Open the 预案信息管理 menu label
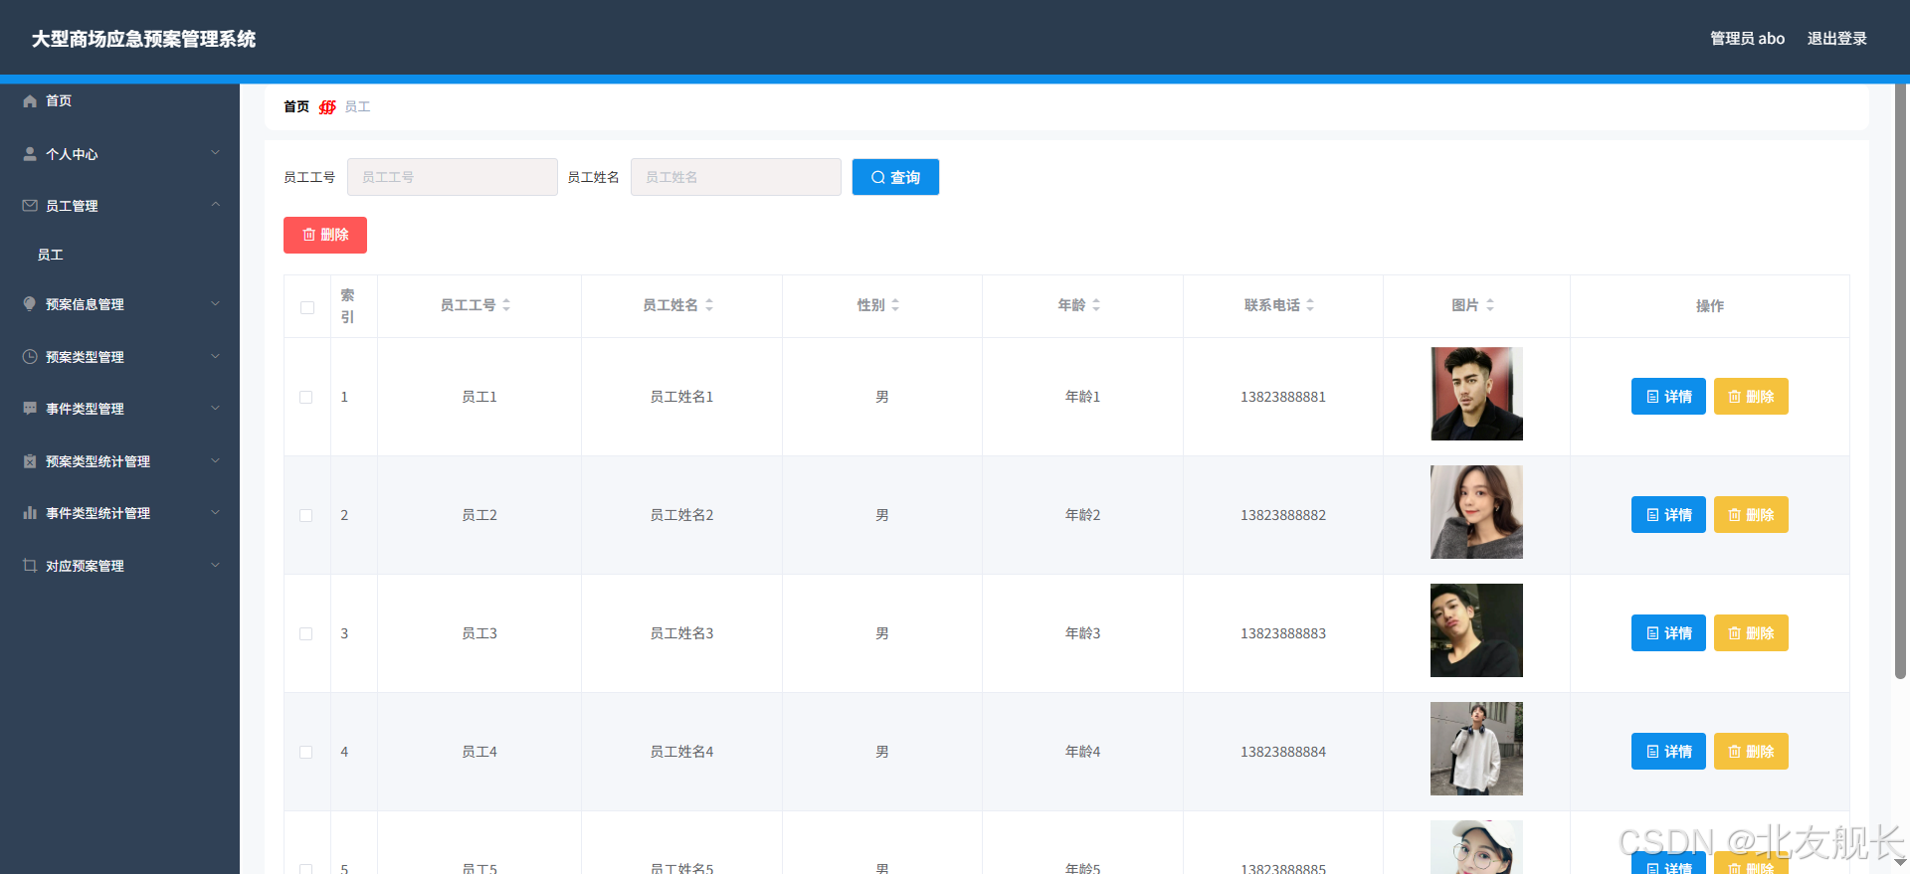 (85, 304)
